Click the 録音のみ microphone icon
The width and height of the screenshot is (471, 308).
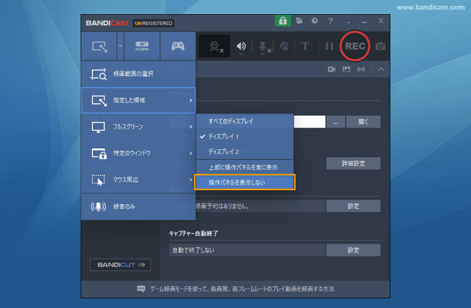98,207
